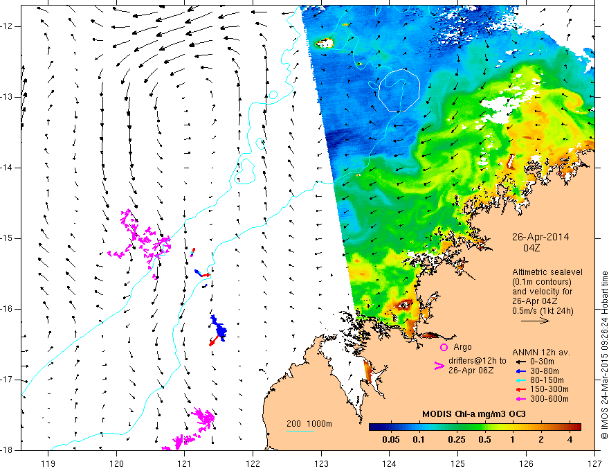Click the blue 30-80m arrow legend symbol
Viewport: 609px width, 471px height.
click(x=520, y=371)
